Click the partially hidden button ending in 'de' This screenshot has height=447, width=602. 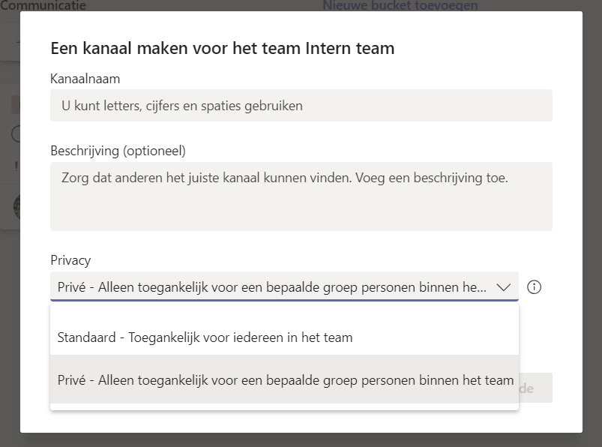coord(535,388)
